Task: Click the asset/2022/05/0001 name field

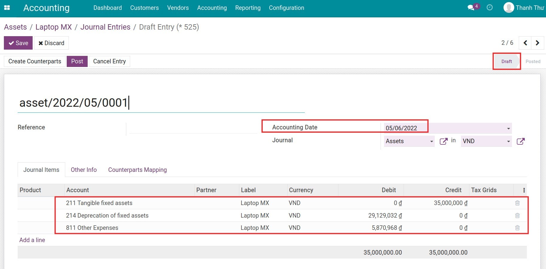Action: pos(74,103)
